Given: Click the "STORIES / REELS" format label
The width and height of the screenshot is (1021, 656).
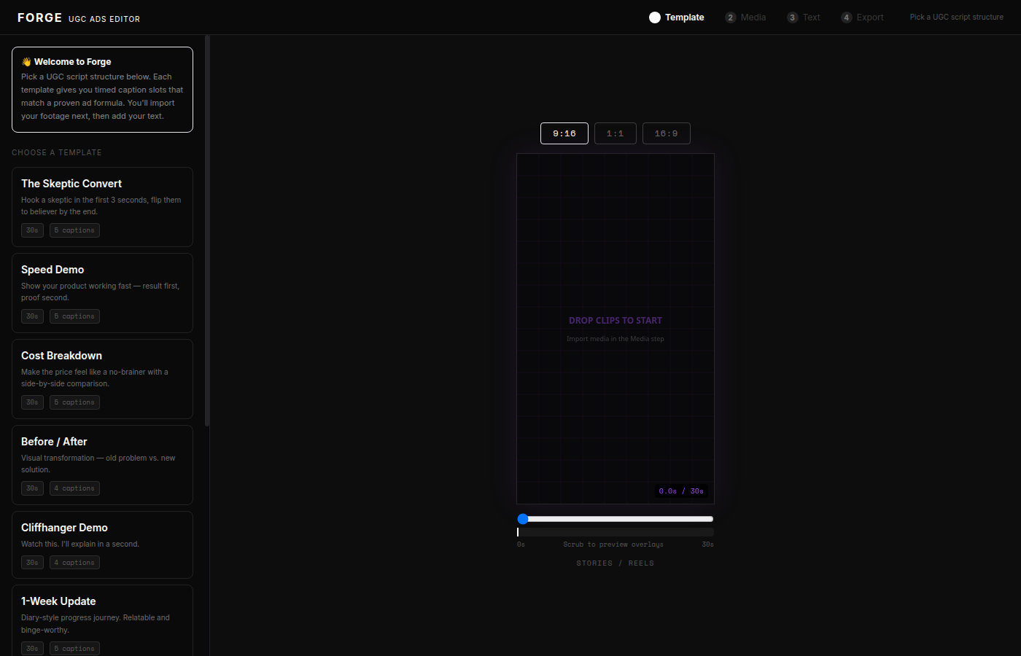Looking at the screenshot, I should click(x=616, y=563).
